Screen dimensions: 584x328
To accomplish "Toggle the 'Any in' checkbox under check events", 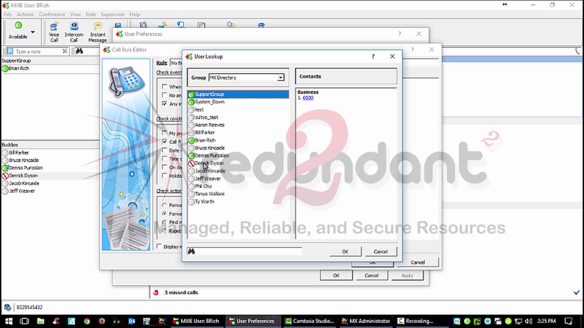I will tap(165, 104).
